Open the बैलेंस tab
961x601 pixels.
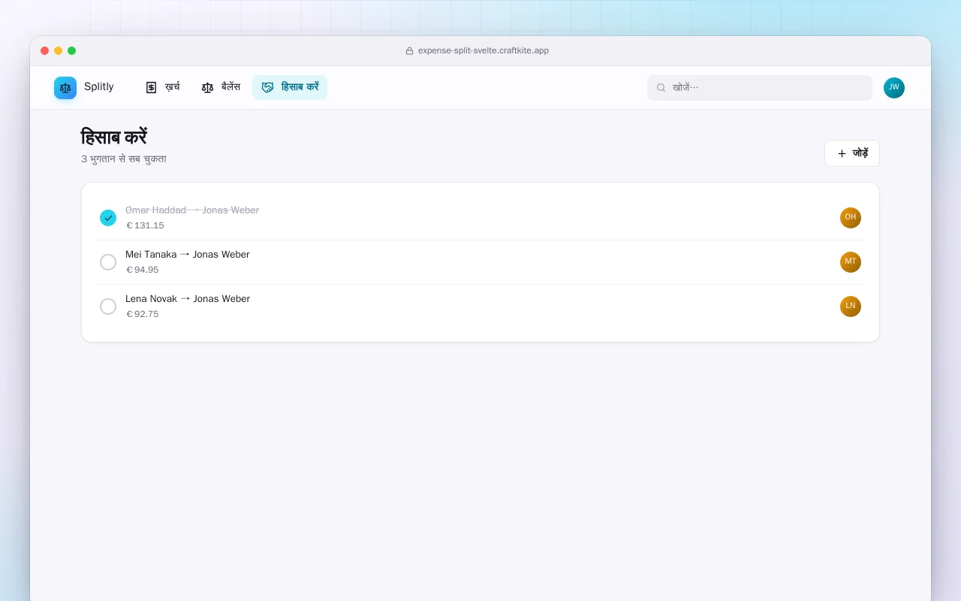click(221, 87)
